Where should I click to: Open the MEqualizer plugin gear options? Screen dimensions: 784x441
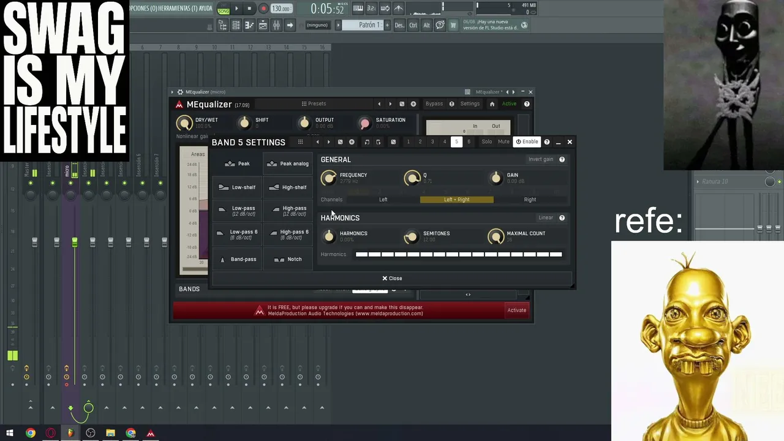(180, 92)
